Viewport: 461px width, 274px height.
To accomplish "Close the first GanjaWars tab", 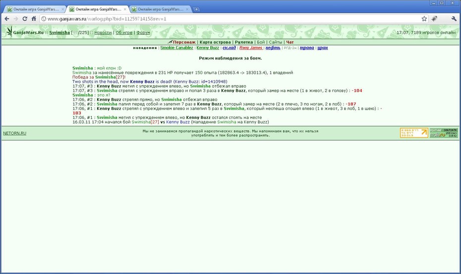I will tap(62, 9).
